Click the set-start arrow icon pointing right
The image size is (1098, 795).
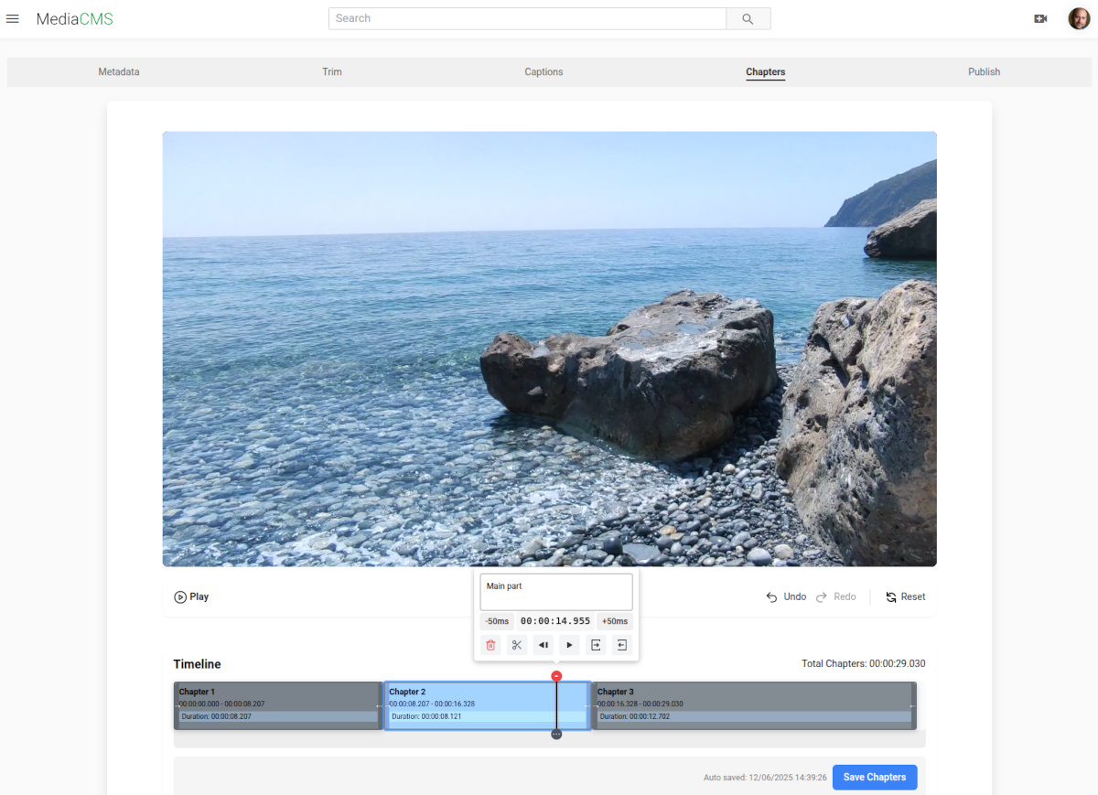click(x=596, y=645)
